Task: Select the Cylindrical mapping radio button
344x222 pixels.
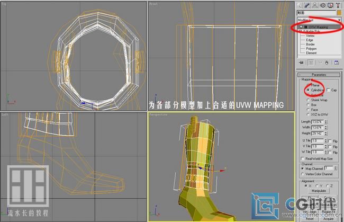Action: tap(308, 90)
